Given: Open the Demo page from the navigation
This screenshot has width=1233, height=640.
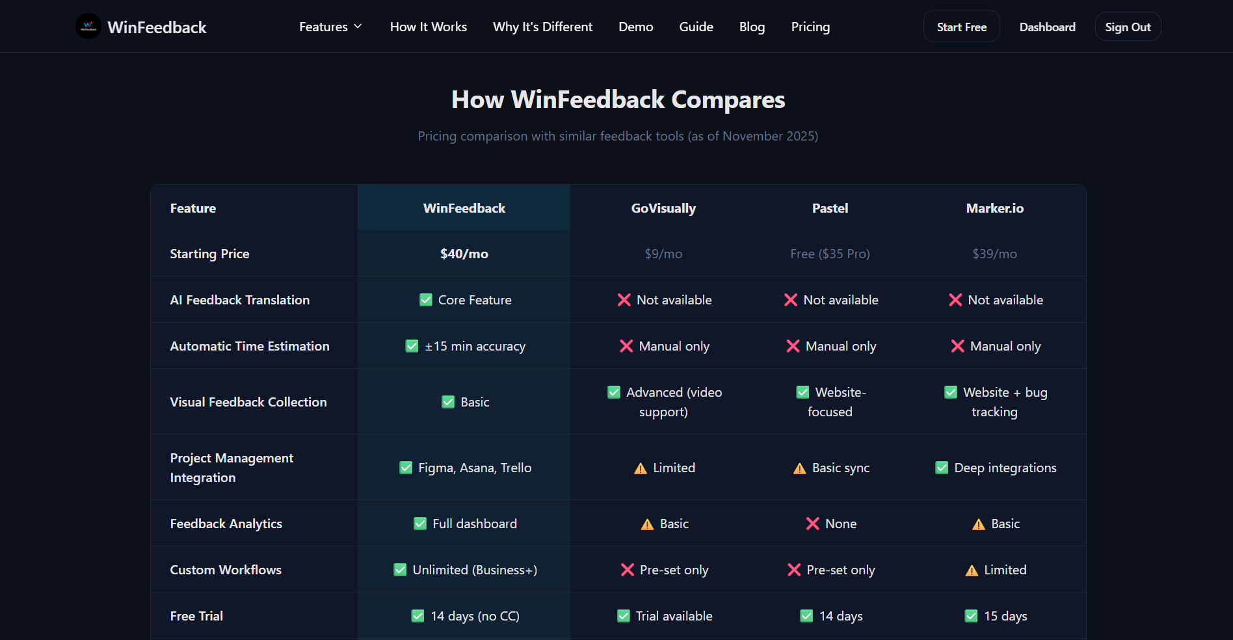Looking at the screenshot, I should pos(635,27).
